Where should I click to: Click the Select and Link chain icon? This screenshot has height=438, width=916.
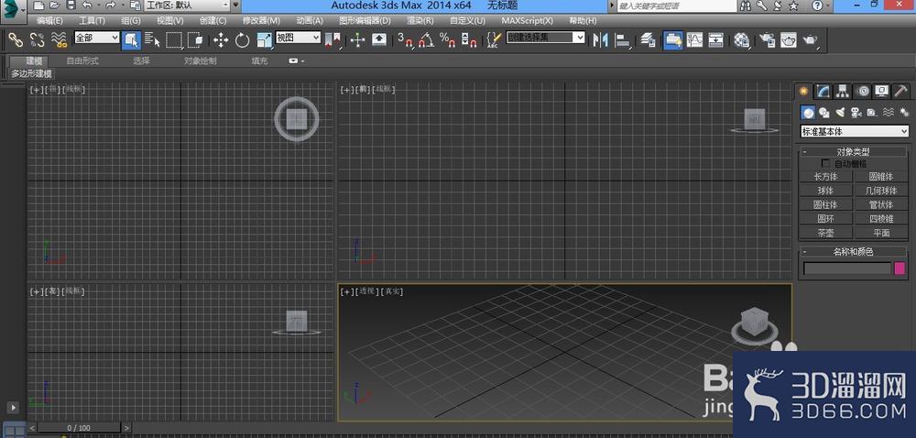coord(16,39)
